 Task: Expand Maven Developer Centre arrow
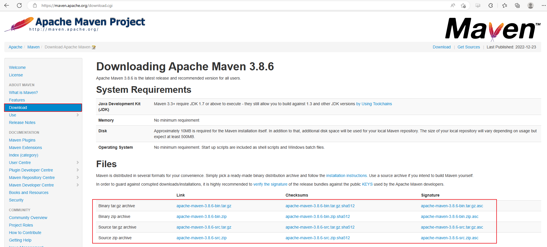(x=78, y=185)
